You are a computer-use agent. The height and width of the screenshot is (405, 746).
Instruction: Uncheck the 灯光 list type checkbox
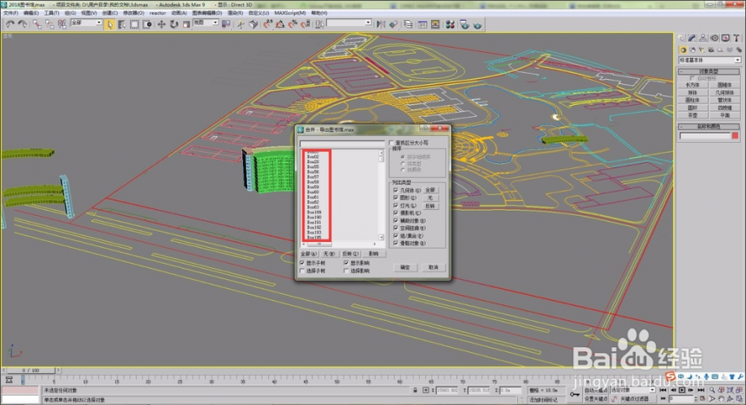(x=396, y=206)
